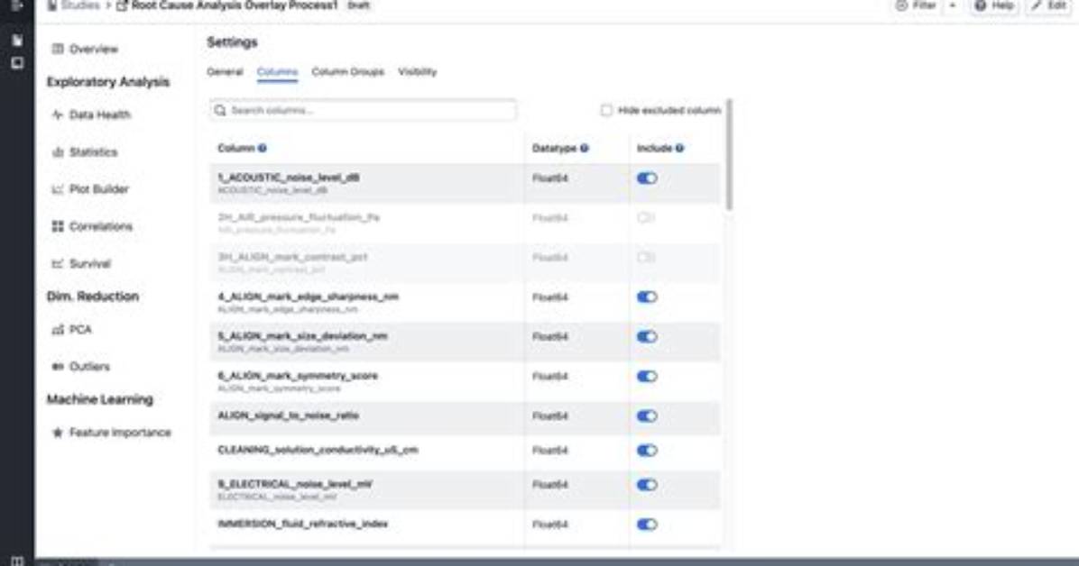Toggle include for ALIGN_signal_to_noise_ratio
This screenshot has width=1079, height=566.
click(647, 416)
